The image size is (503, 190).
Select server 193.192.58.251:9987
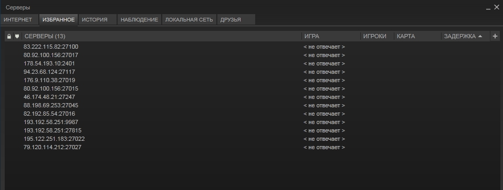click(x=51, y=122)
